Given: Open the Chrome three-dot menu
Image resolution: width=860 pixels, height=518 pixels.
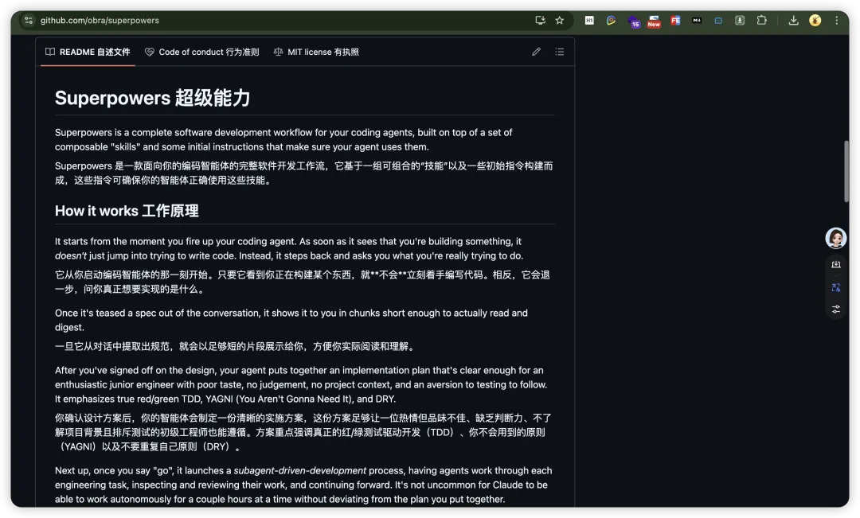Looking at the screenshot, I should pyautogui.click(x=836, y=20).
